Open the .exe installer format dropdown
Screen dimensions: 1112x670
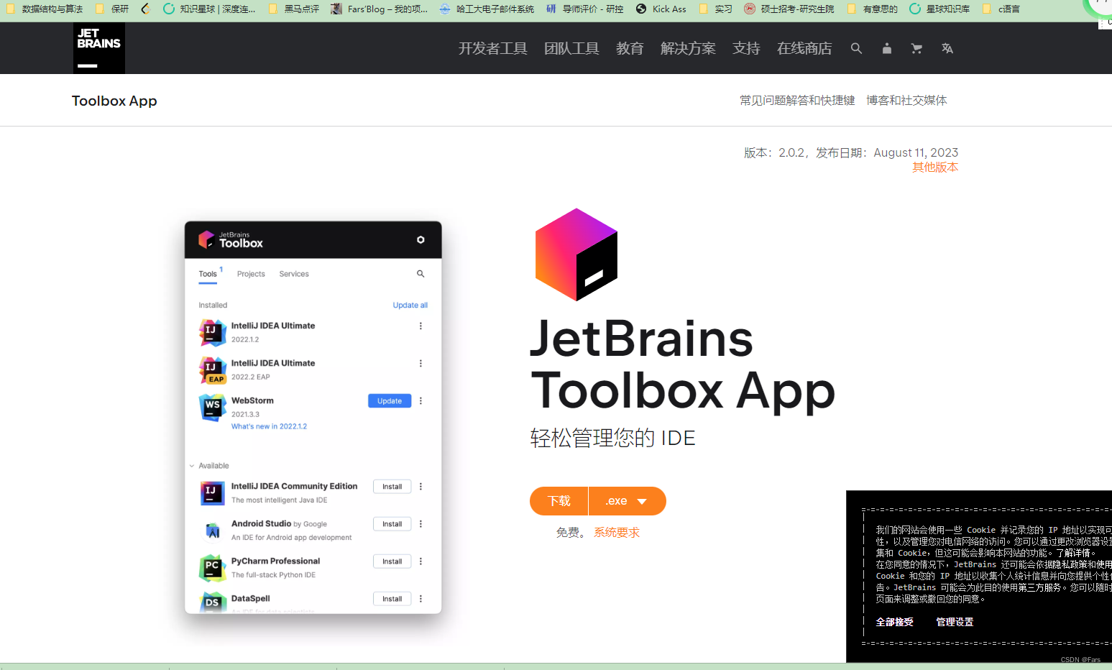[x=627, y=501]
